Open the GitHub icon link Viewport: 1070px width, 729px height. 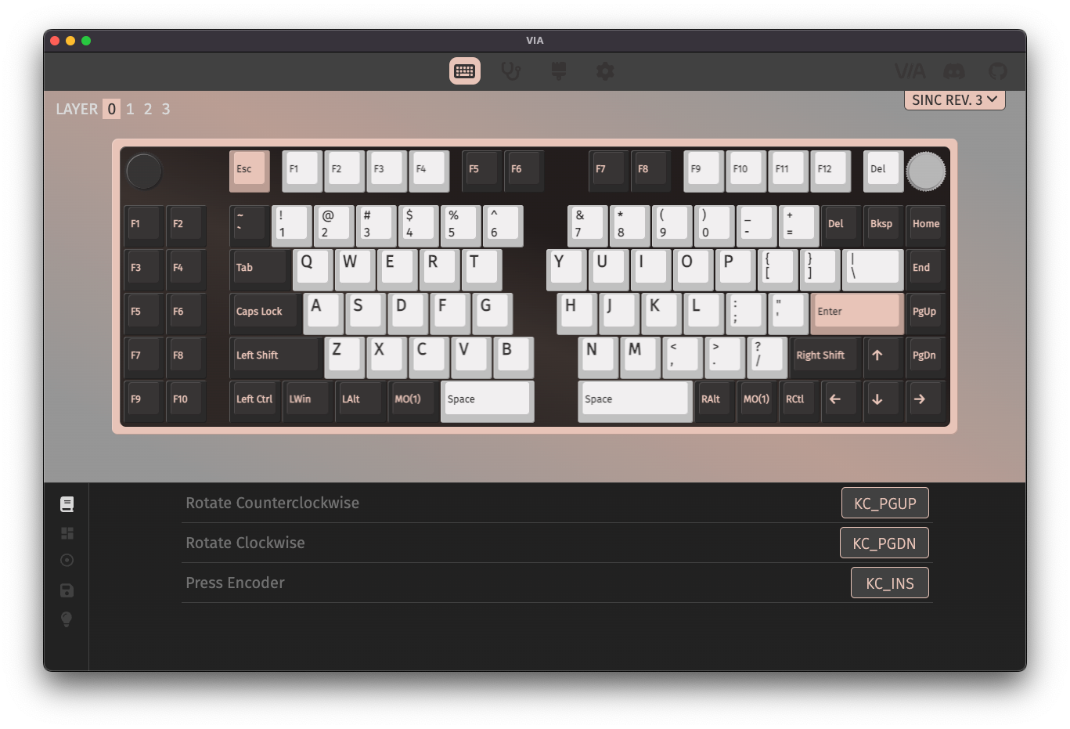pos(997,71)
